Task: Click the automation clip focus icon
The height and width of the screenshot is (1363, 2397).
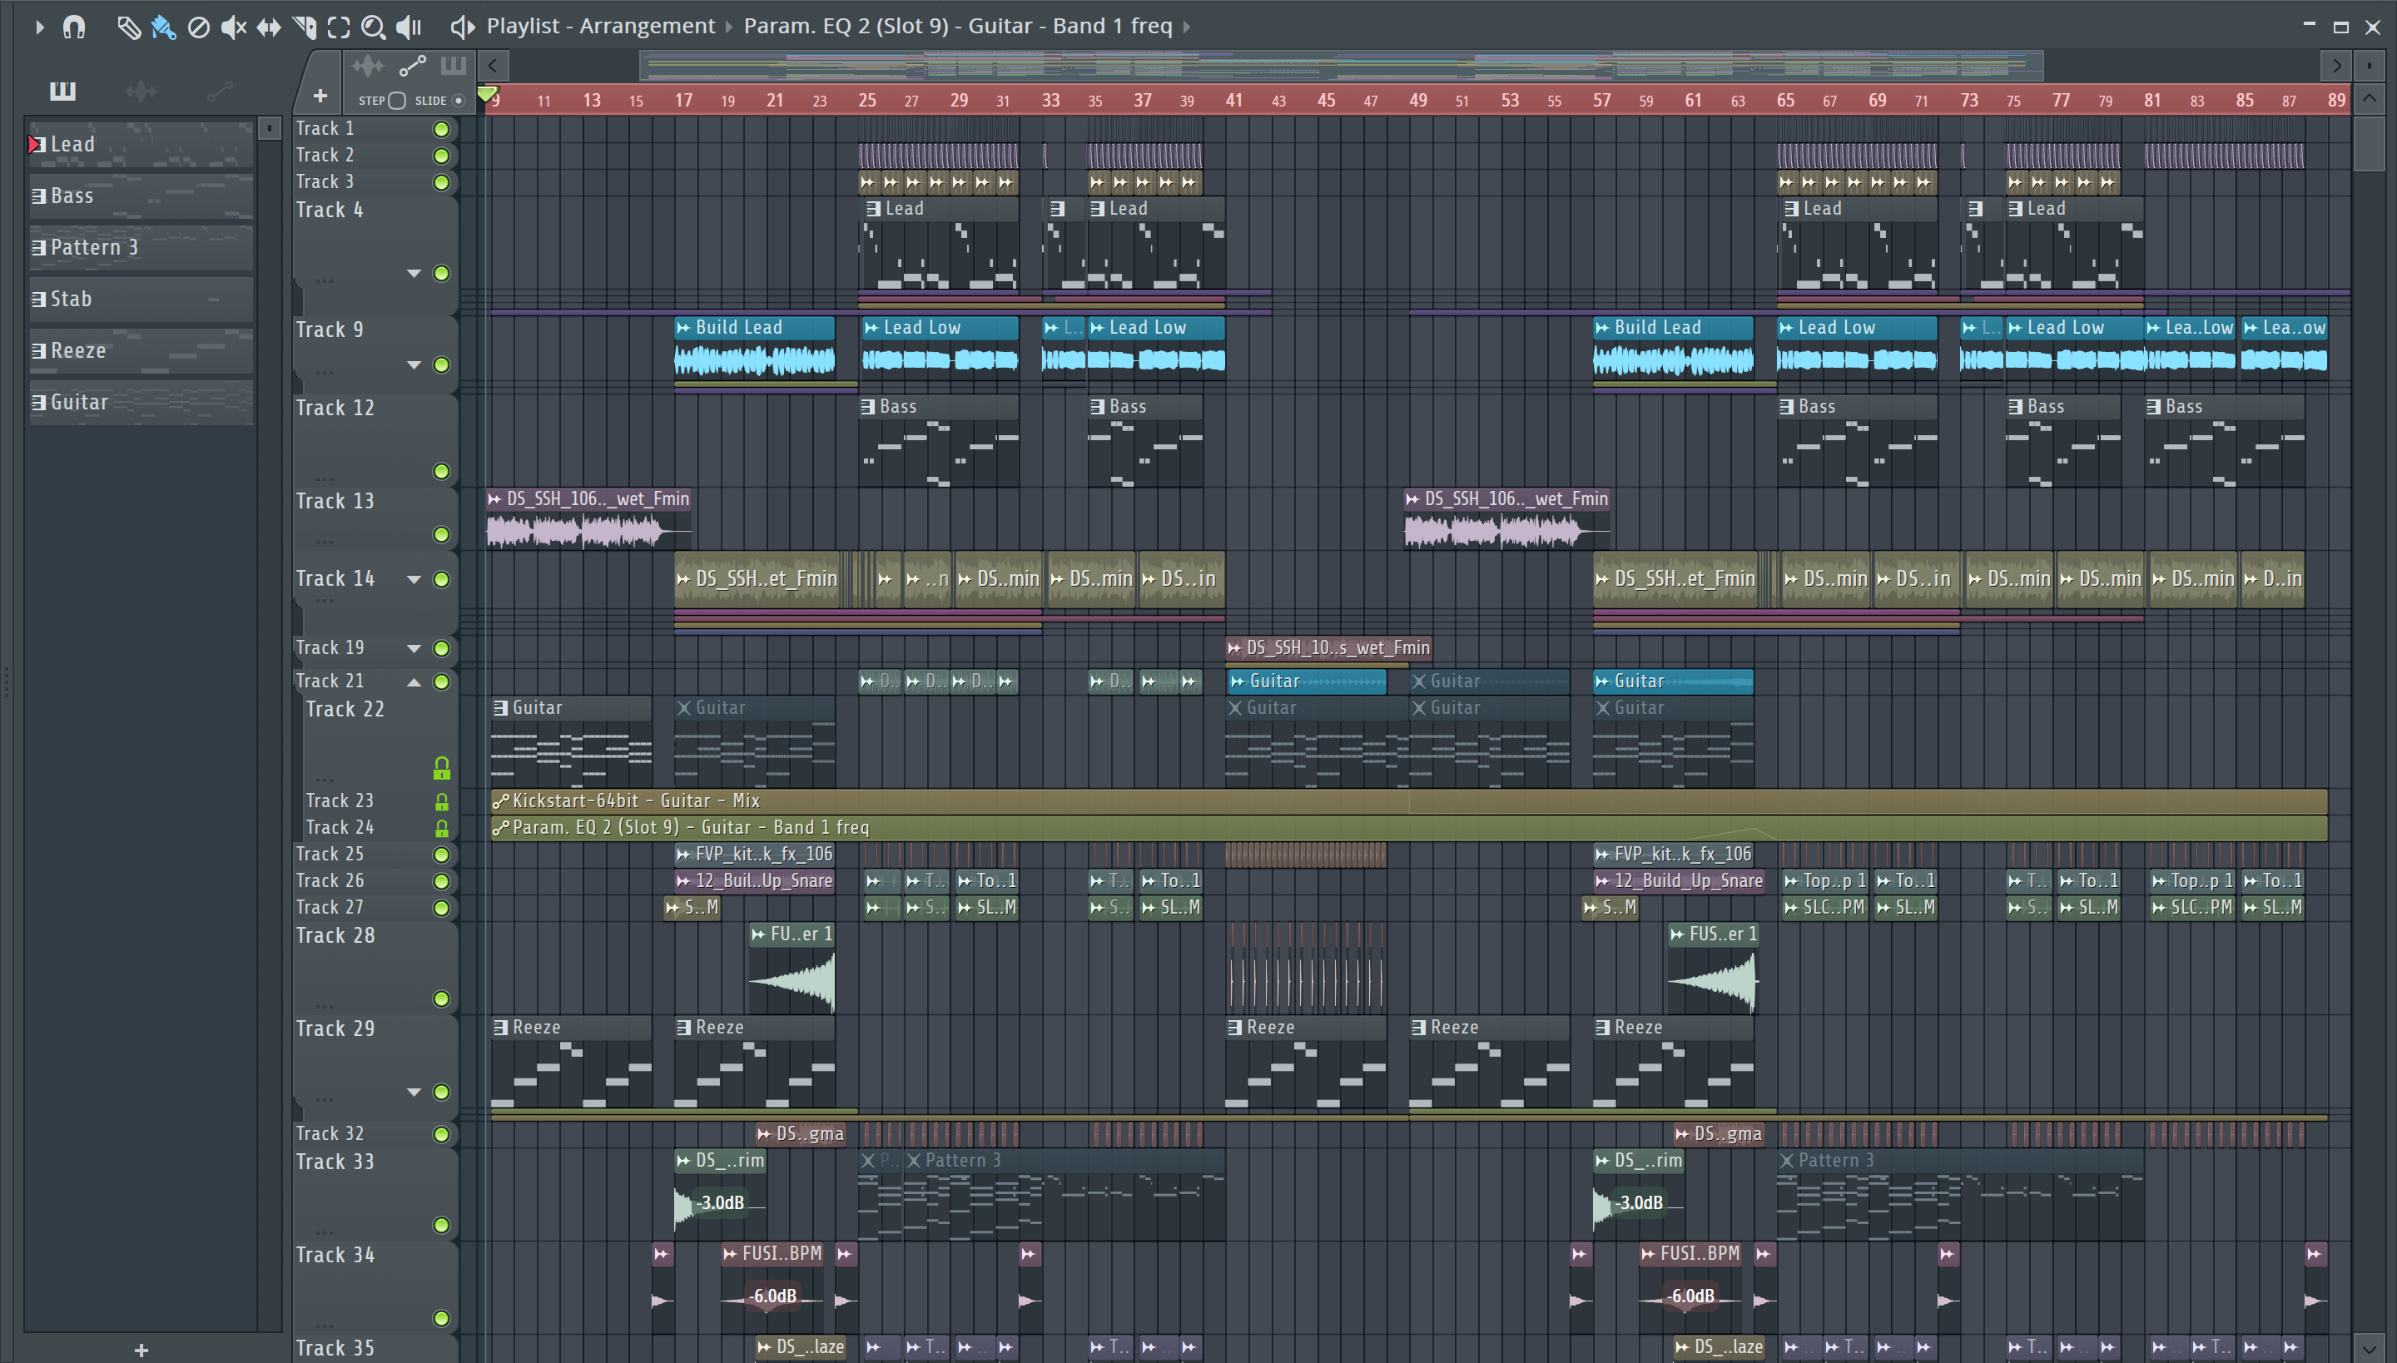Action: coord(412,66)
